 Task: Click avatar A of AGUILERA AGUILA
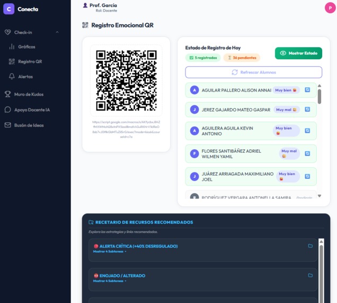194,131
